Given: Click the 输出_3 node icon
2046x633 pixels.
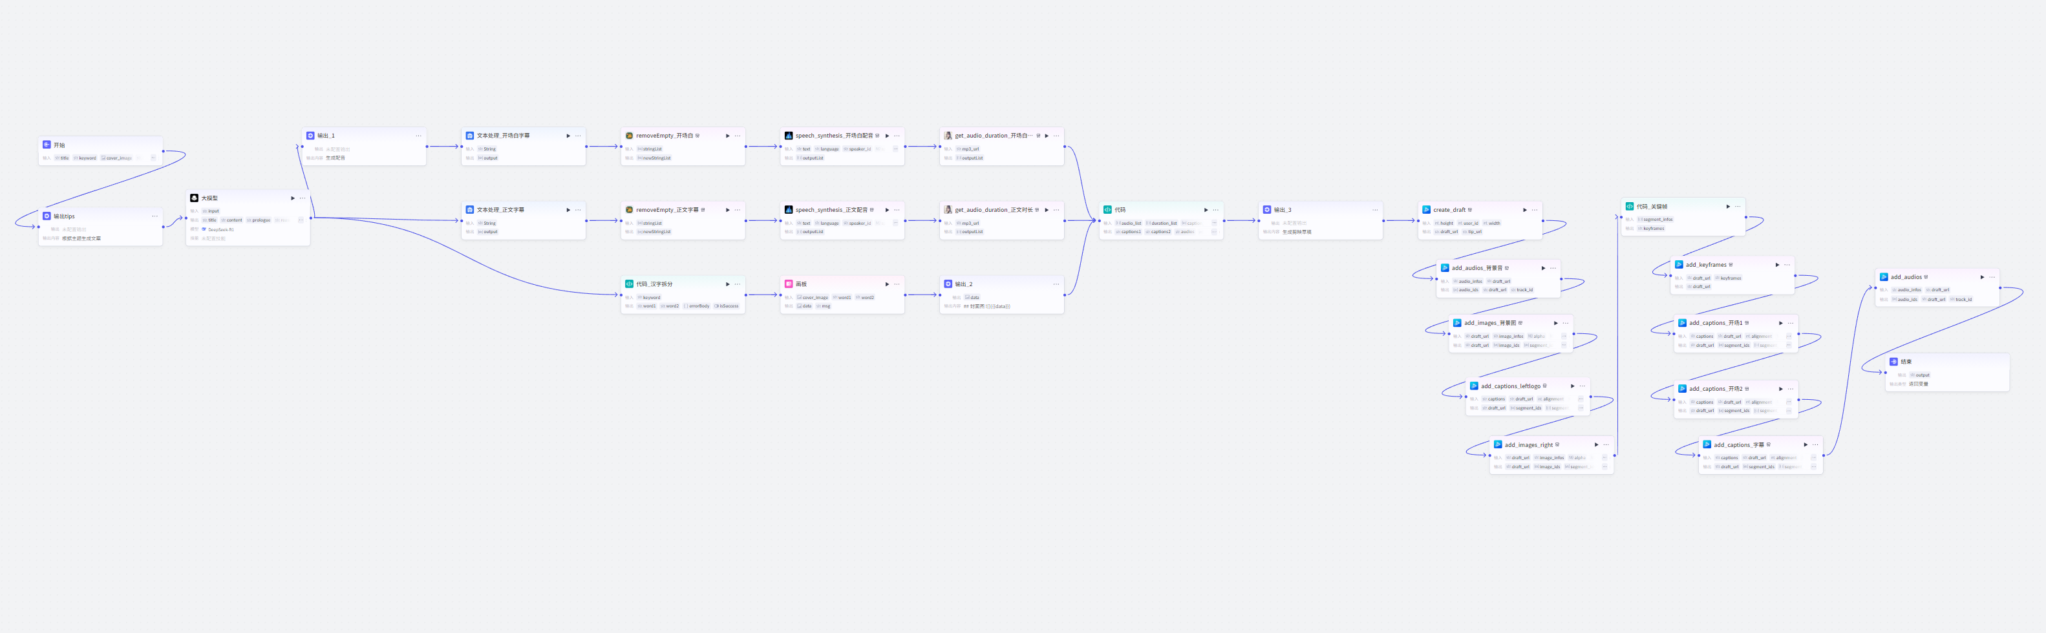Looking at the screenshot, I should point(1267,209).
